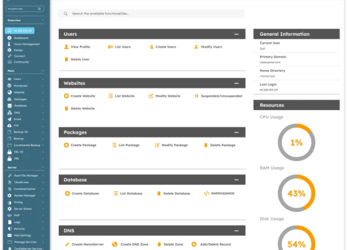Image resolution: width=347 pixels, height=250 pixels.
Task: Collapse the DNS panel with minus button
Action: [236, 231]
